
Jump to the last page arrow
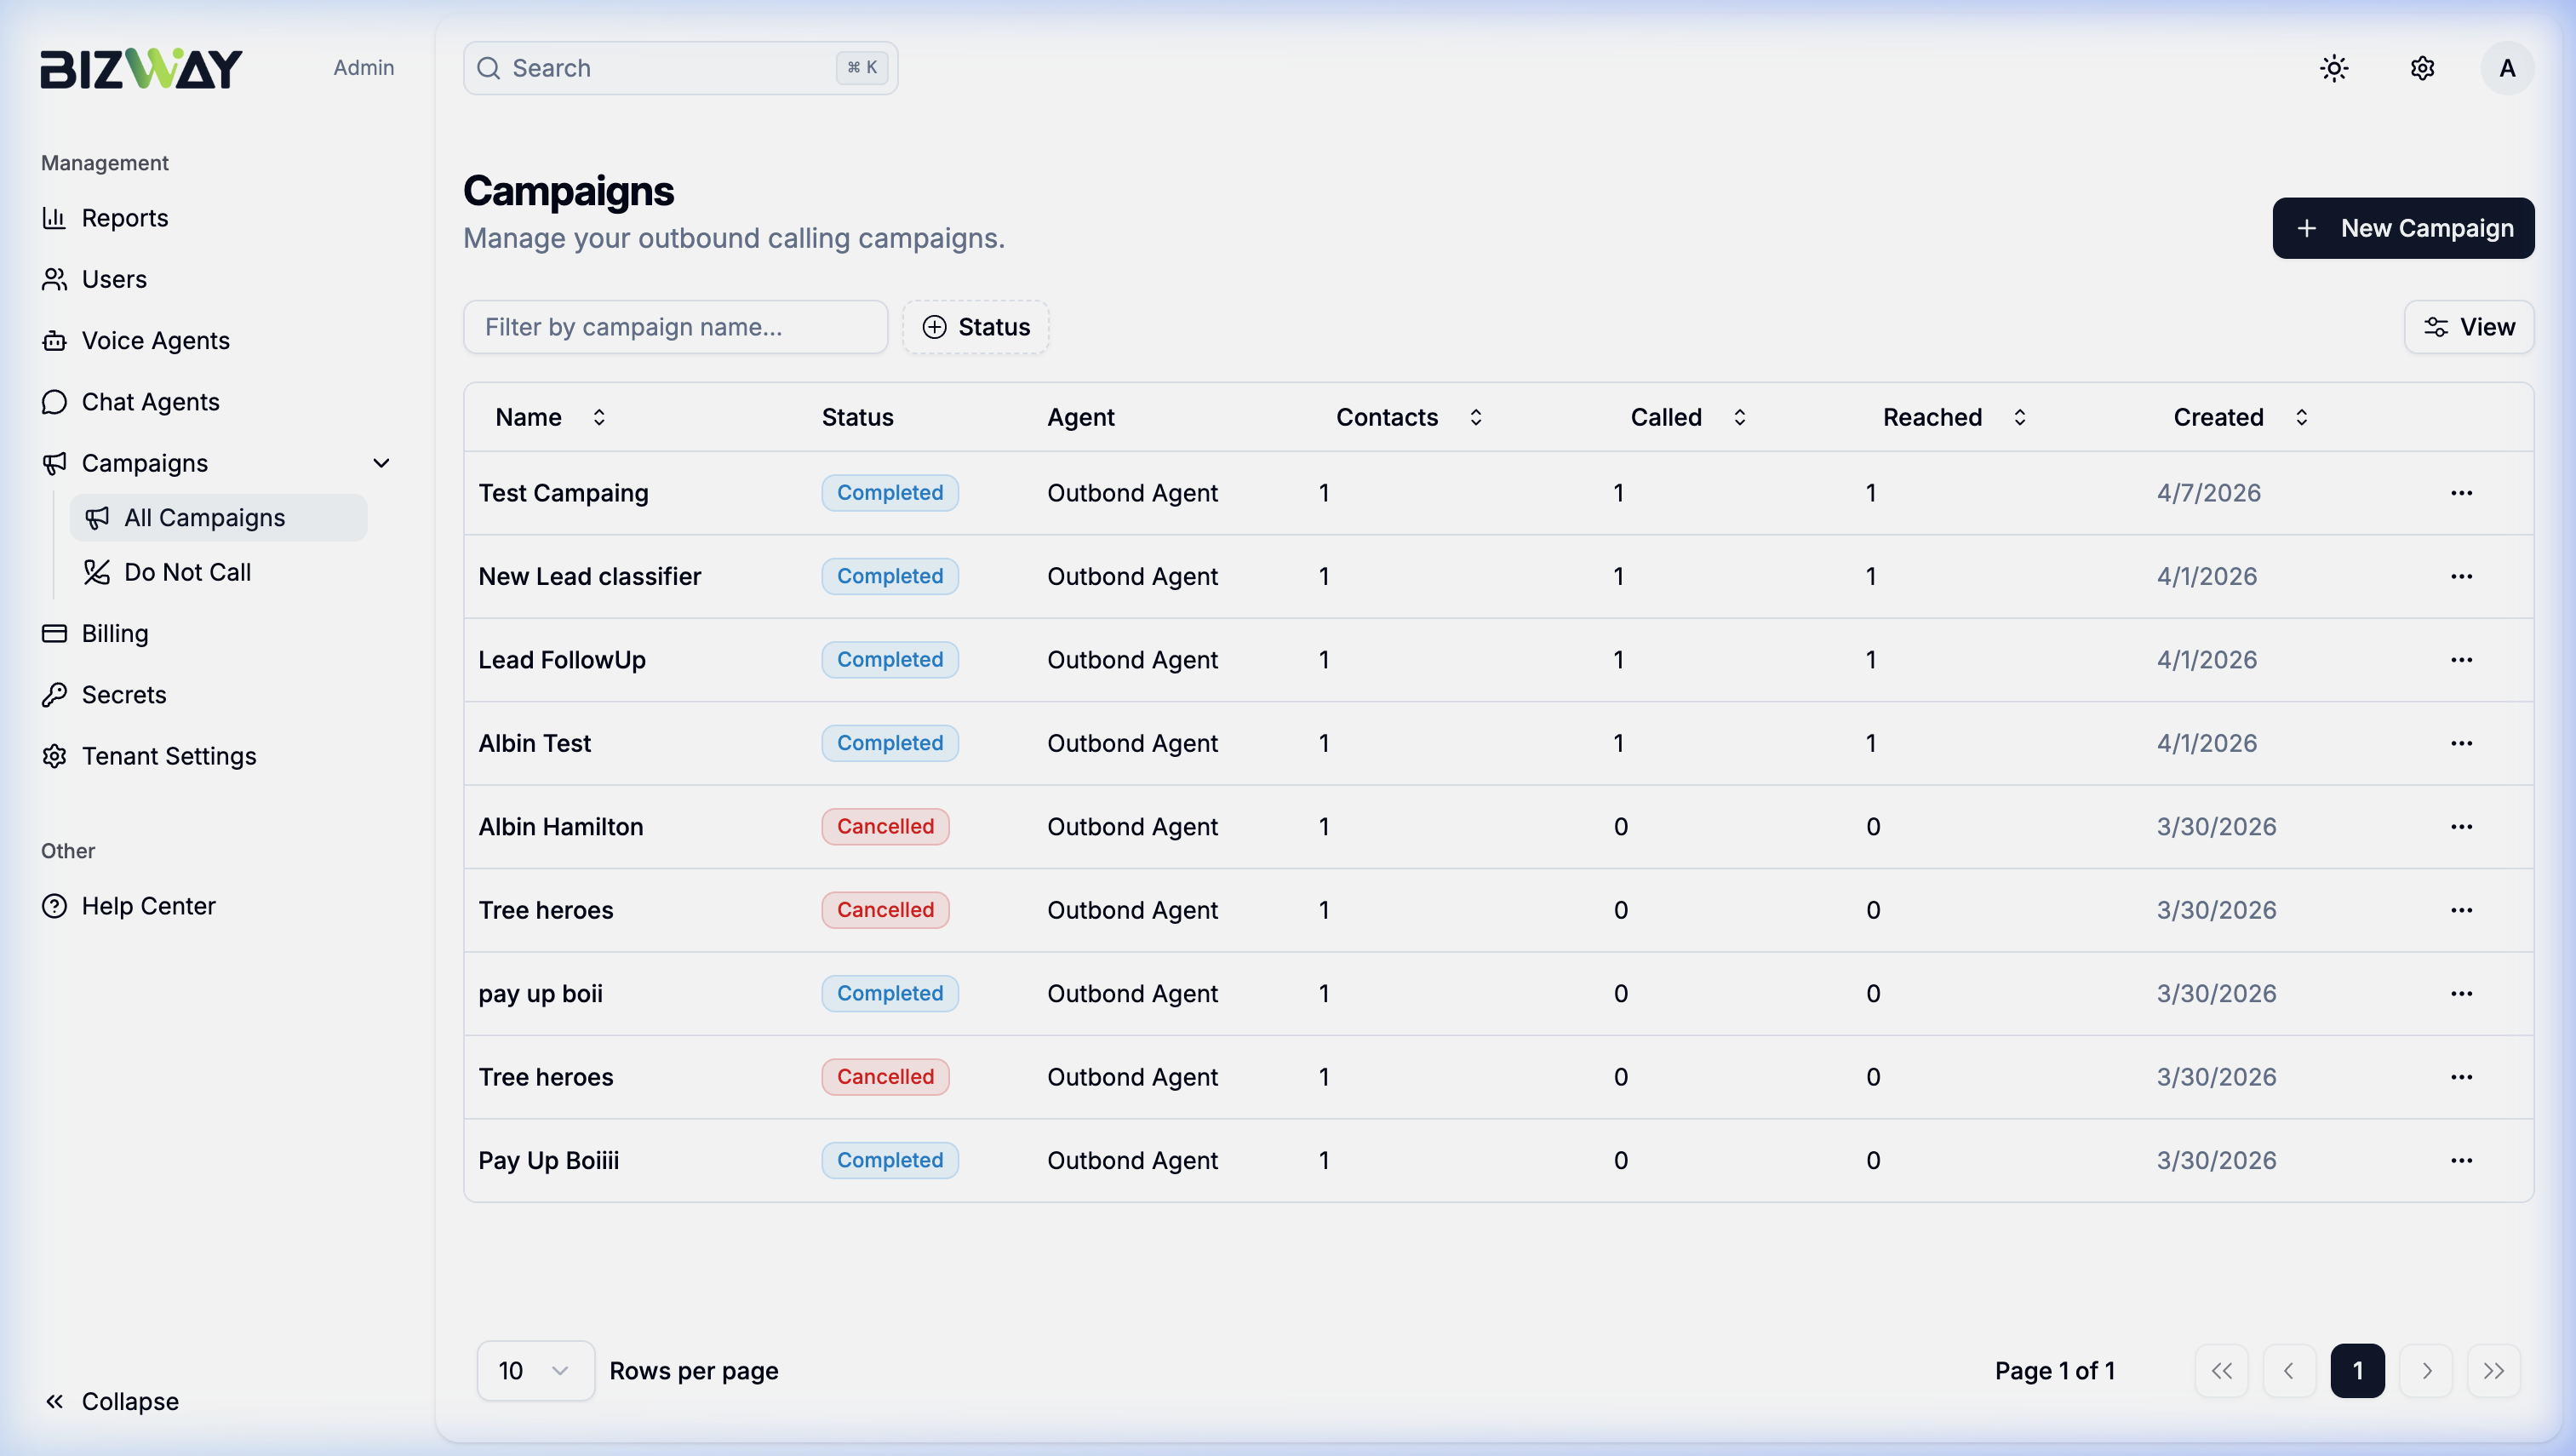(2494, 1371)
